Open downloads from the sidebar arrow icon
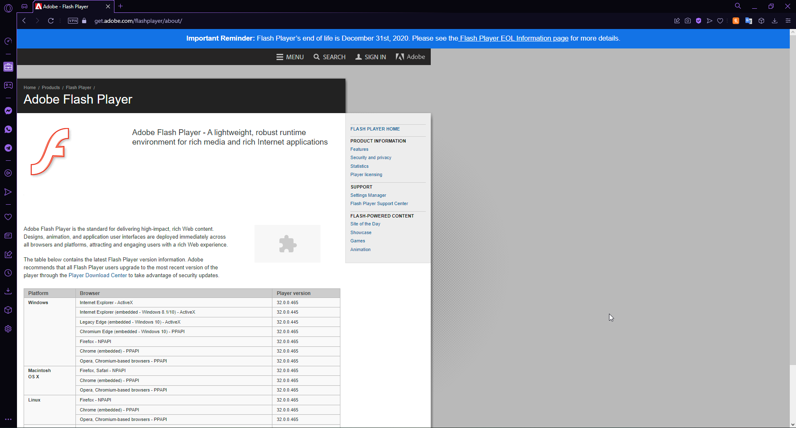This screenshot has height=428, width=796. [x=8, y=291]
